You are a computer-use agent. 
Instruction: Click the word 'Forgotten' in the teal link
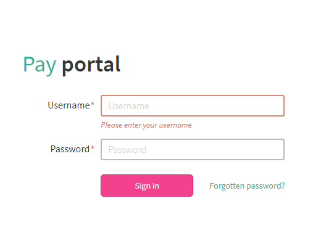(227, 186)
